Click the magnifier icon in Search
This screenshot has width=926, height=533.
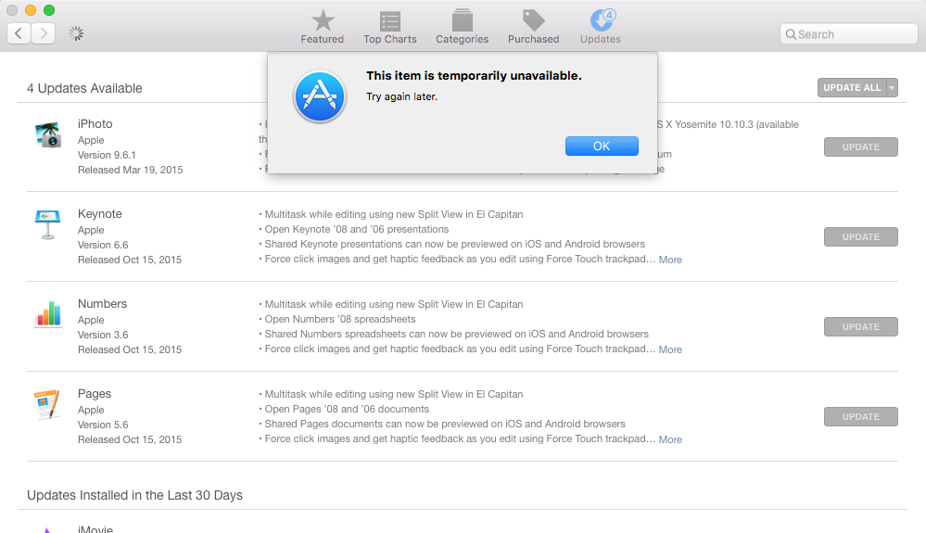click(x=791, y=34)
